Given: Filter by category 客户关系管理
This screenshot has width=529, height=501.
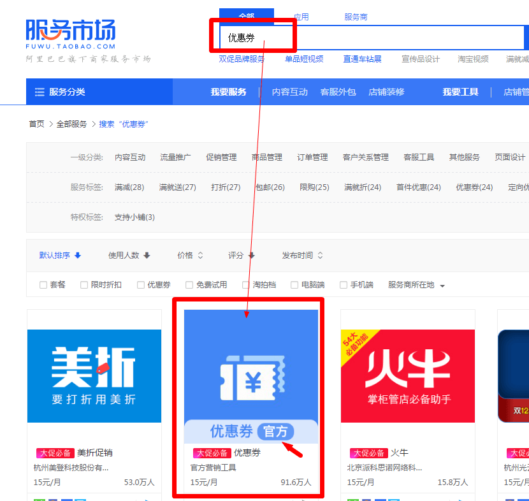Looking at the screenshot, I should tap(366, 157).
